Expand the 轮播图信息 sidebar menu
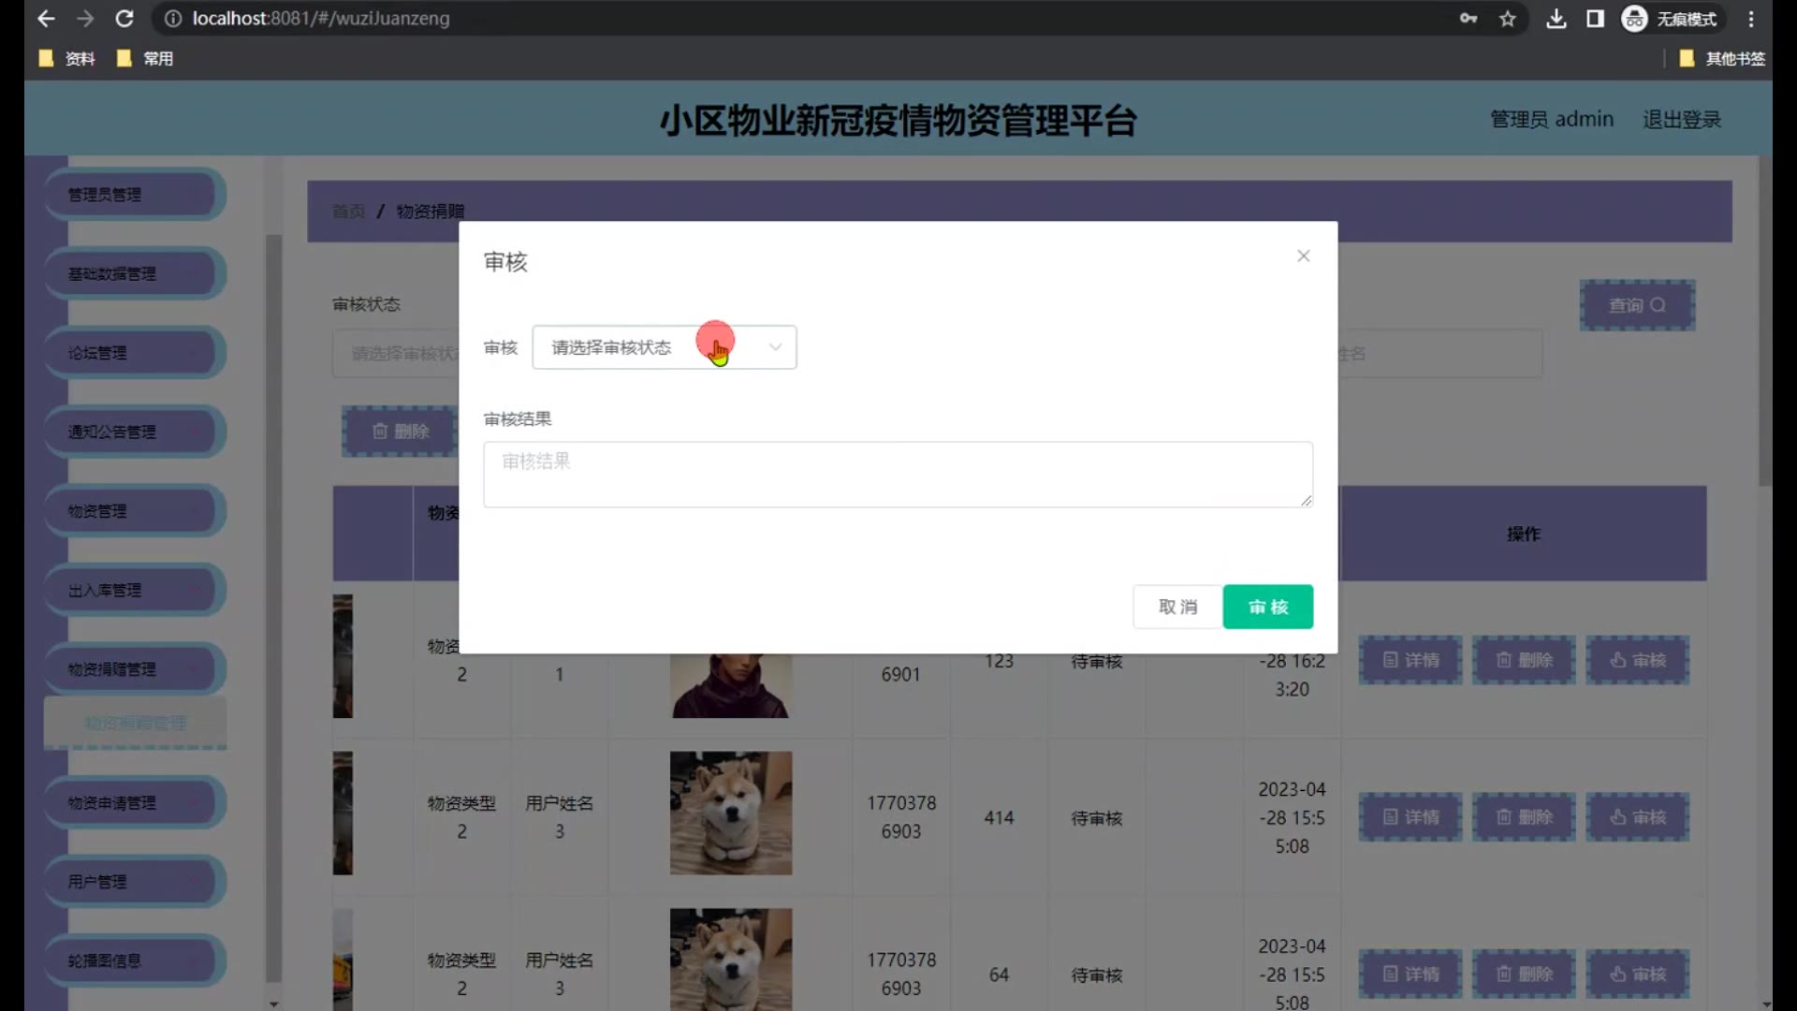 pyautogui.click(x=135, y=960)
